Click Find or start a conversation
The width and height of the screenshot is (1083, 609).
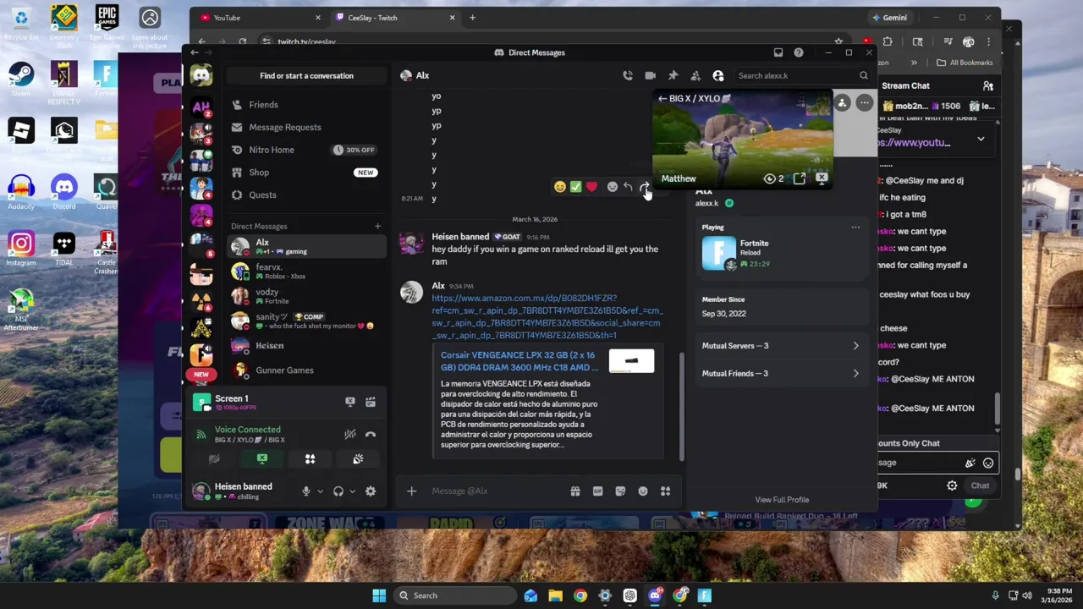pos(306,75)
